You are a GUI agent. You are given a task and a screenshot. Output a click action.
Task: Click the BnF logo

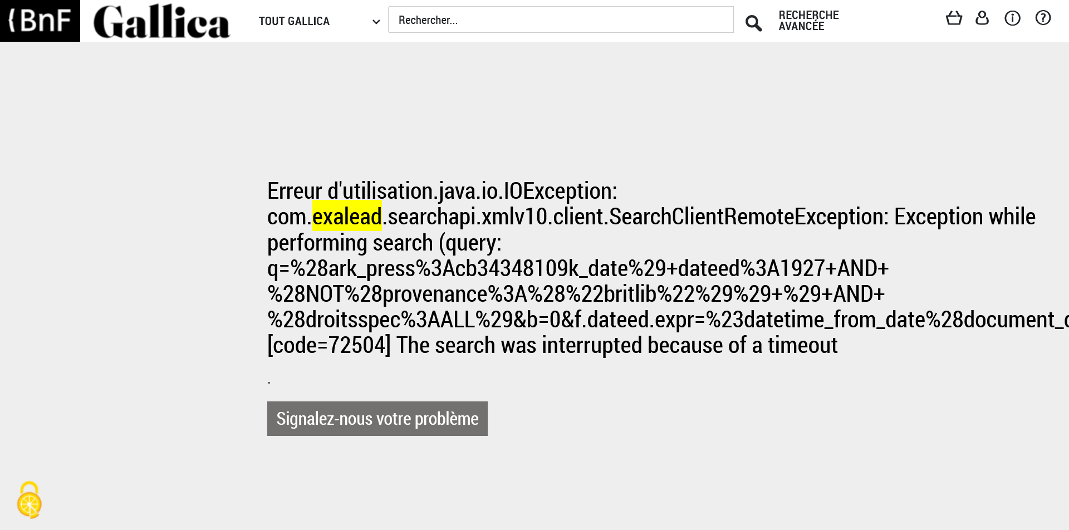(x=40, y=21)
